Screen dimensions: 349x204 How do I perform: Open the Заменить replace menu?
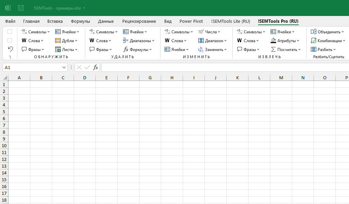212,50
